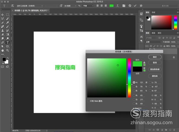Screen dimensions: 179x132
Task: Select the Healing Brush tool
Action: (2, 27)
